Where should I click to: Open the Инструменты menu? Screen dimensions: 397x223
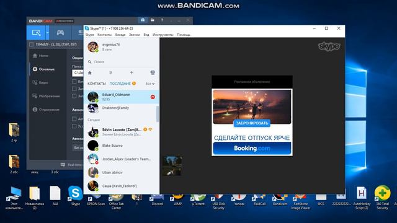tap(163, 35)
